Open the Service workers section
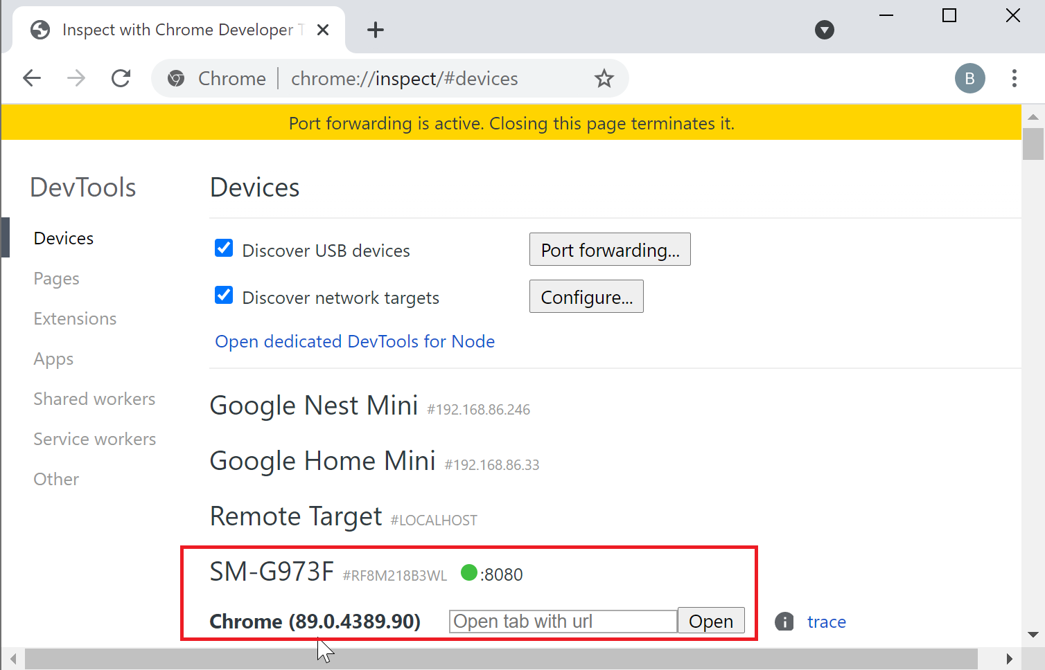This screenshot has width=1045, height=670. pyautogui.click(x=94, y=438)
